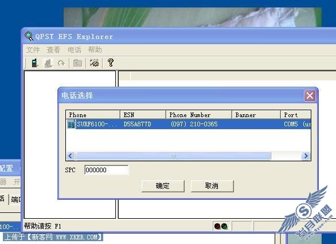Image resolution: width=336 pixels, height=244 pixels.
Task: Click phone number (097) 210-0365
Action: (194, 124)
